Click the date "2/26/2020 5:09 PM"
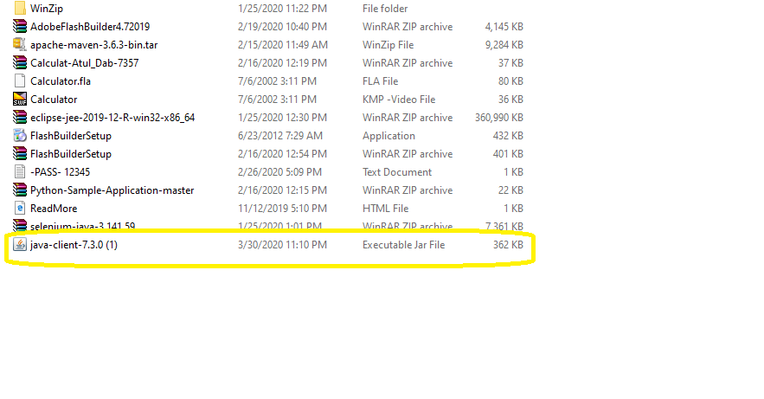This screenshot has width=764, height=399. (279, 172)
